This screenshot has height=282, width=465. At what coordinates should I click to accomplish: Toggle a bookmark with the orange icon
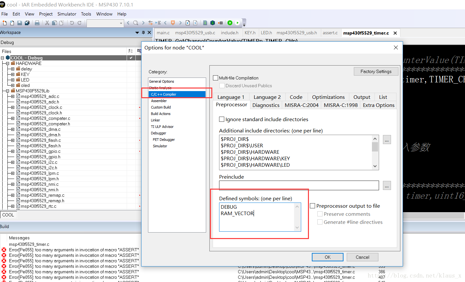173,23
